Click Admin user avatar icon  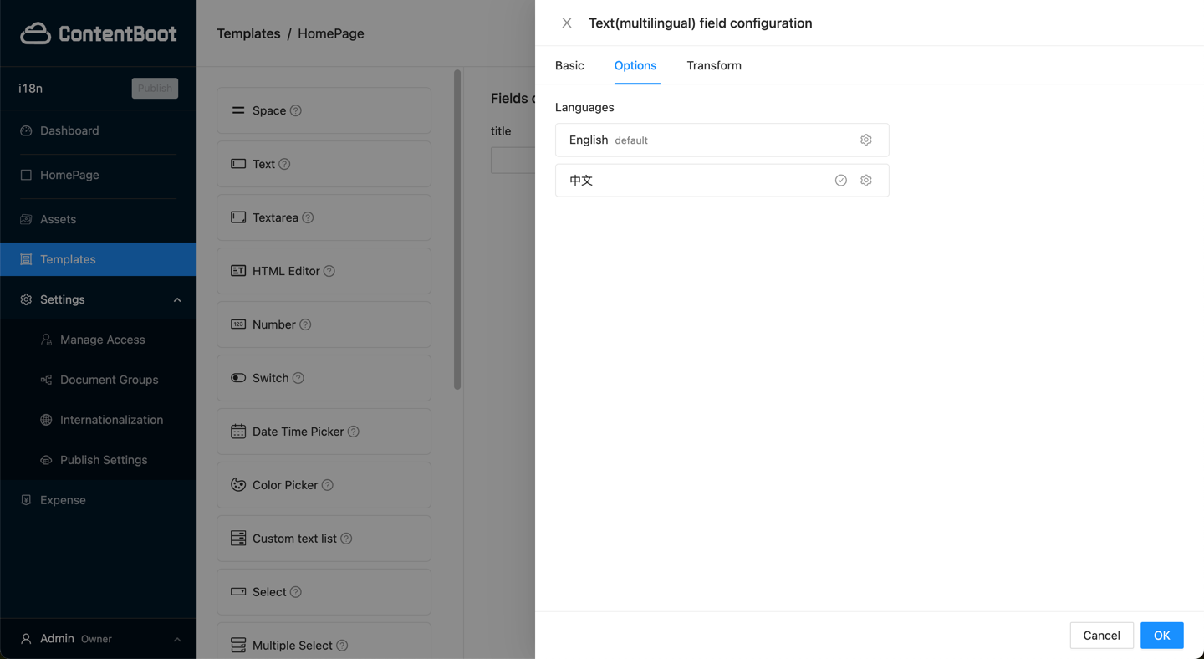point(26,639)
